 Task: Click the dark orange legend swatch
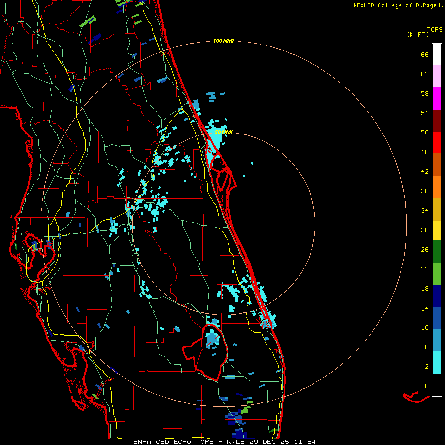[437, 165]
